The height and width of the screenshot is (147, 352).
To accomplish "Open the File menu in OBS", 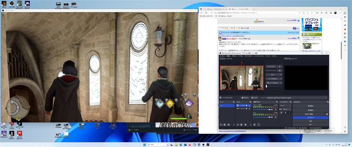I will click(222, 56).
